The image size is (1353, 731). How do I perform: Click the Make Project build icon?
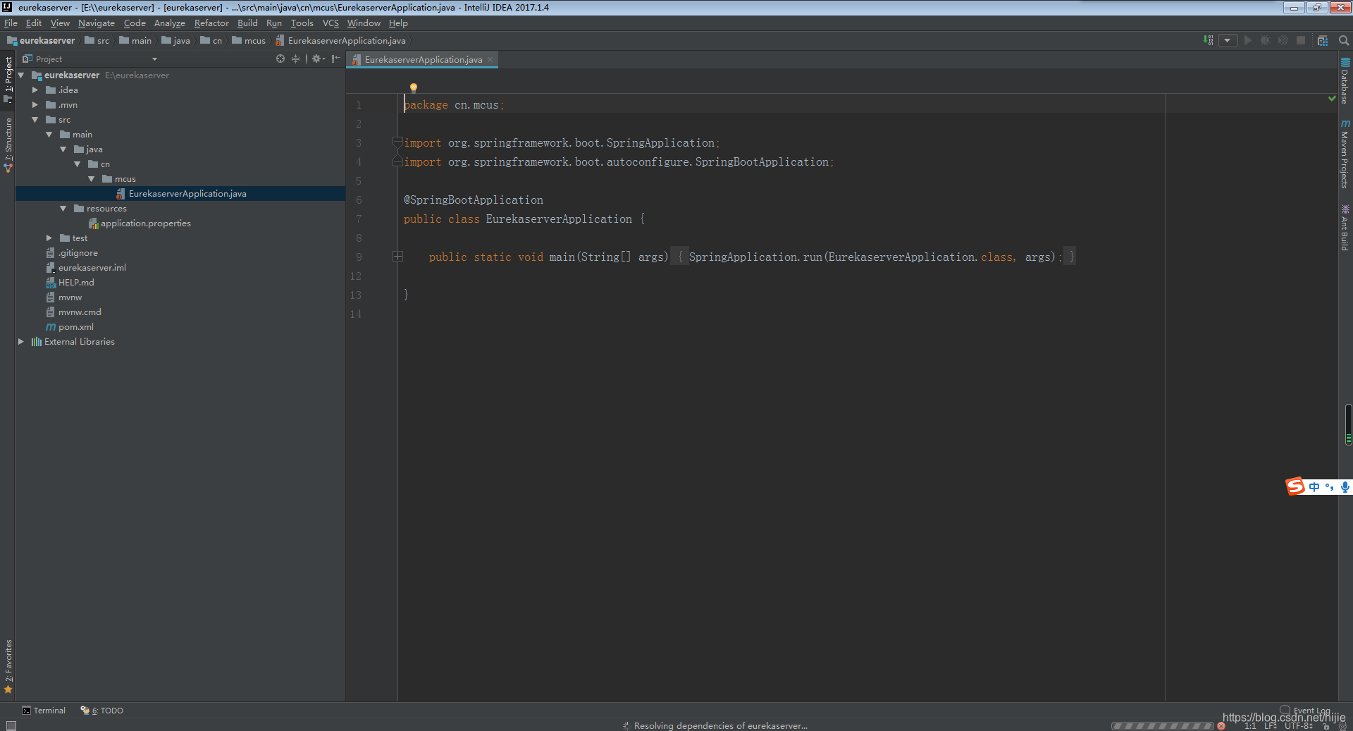(1209, 40)
